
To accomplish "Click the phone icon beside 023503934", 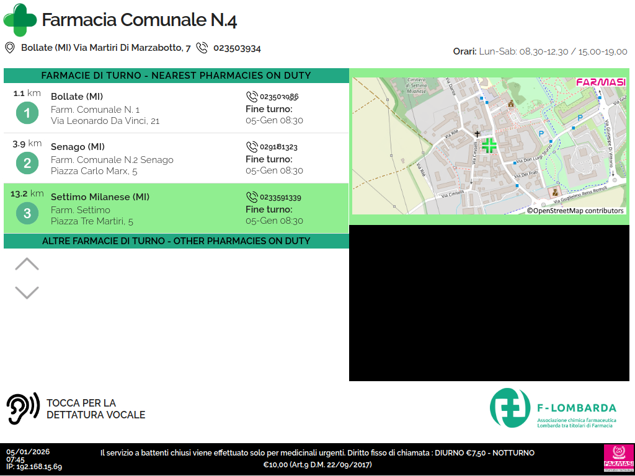I will click(x=202, y=48).
